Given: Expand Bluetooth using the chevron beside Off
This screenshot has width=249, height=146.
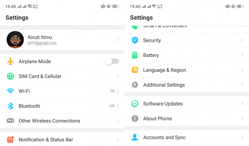Looking at the screenshot, I should tap(118, 106).
